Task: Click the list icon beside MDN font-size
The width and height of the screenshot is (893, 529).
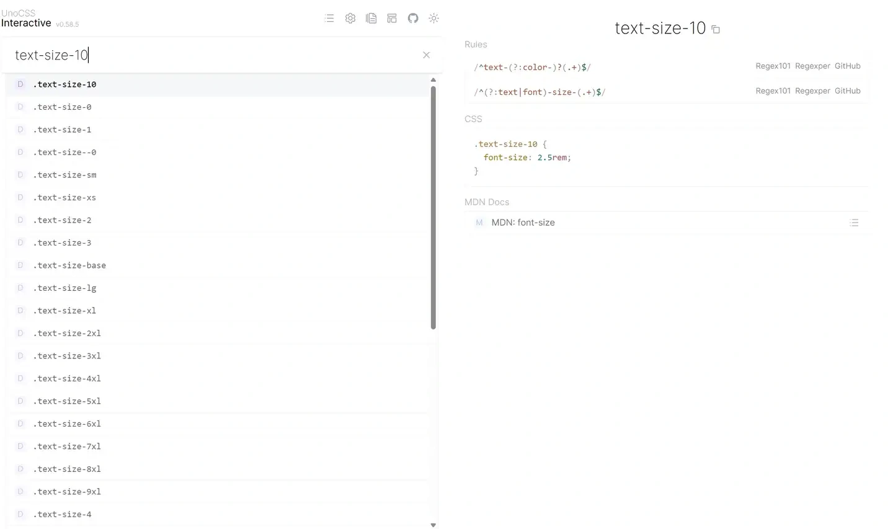Action: pyautogui.click(x=854, y=223)
